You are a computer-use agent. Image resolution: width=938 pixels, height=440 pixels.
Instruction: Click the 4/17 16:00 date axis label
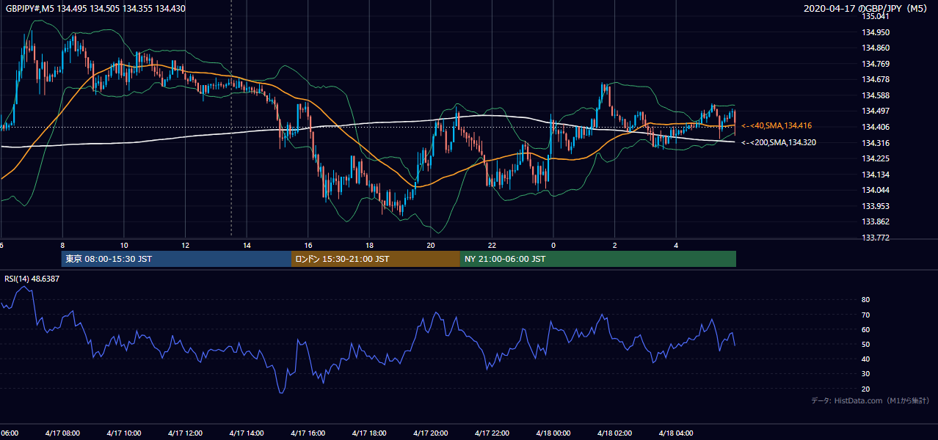308,433
